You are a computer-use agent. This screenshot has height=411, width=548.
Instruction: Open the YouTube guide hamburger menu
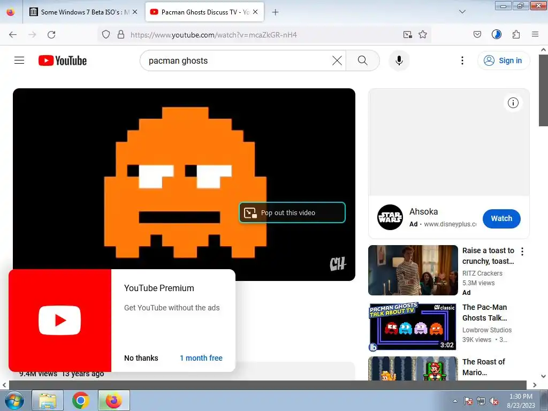pyautogui.click(x=19, y=60)
